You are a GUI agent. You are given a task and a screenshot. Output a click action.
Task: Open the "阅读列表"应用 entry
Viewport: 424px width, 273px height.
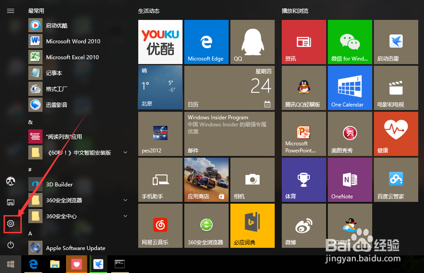(x=78, y=136)
